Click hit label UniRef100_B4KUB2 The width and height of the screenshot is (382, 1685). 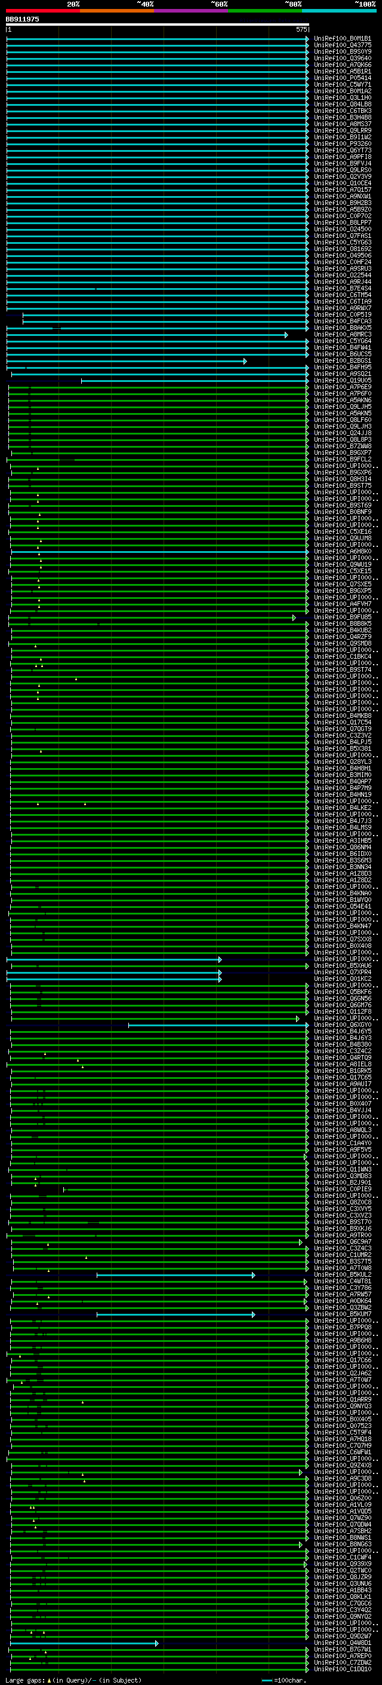343,631
